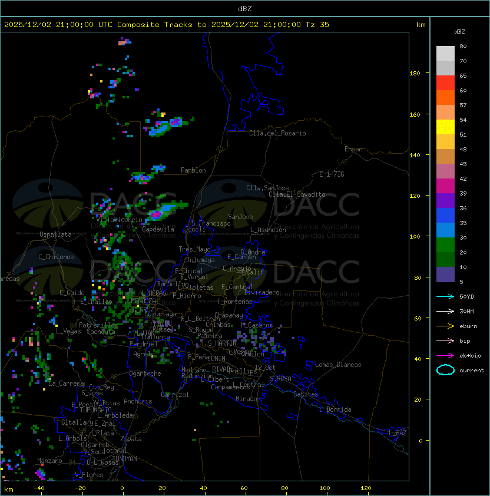Click the 'Clla.SanJose' map label
Image resolution: width=490 pixels, height=496 pixels.
coord(267,188)
